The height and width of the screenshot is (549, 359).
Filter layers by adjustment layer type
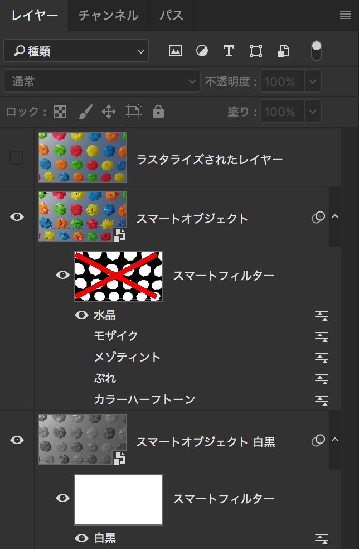(x=202, y=51)
